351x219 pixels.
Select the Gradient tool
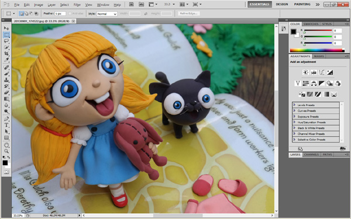pyautogui.click(x=6, y=99)
